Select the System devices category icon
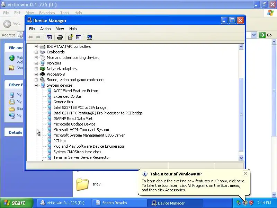This screenshot has width=277, height=208. click(43, 85)
